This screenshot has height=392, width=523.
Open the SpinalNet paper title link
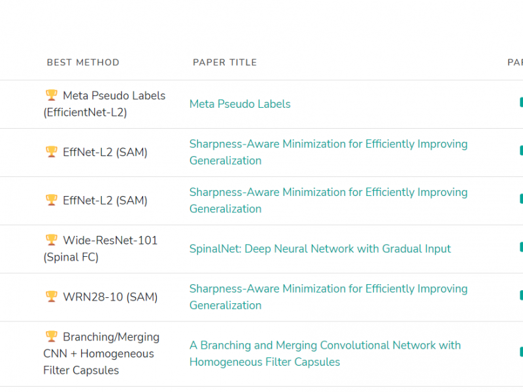320,249
